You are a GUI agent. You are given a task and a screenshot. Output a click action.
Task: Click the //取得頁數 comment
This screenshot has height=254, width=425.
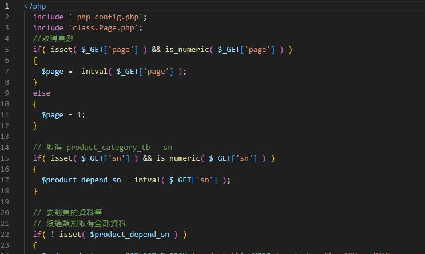coord(53,38)
